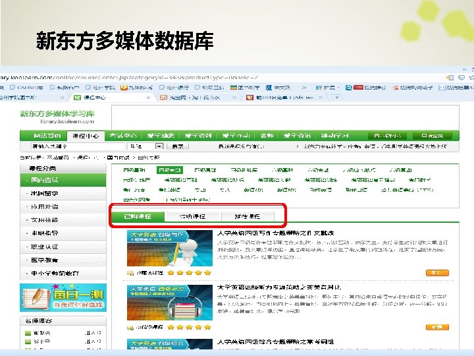
Task: Click the five-star rating under the writing course
Action: 189,273
